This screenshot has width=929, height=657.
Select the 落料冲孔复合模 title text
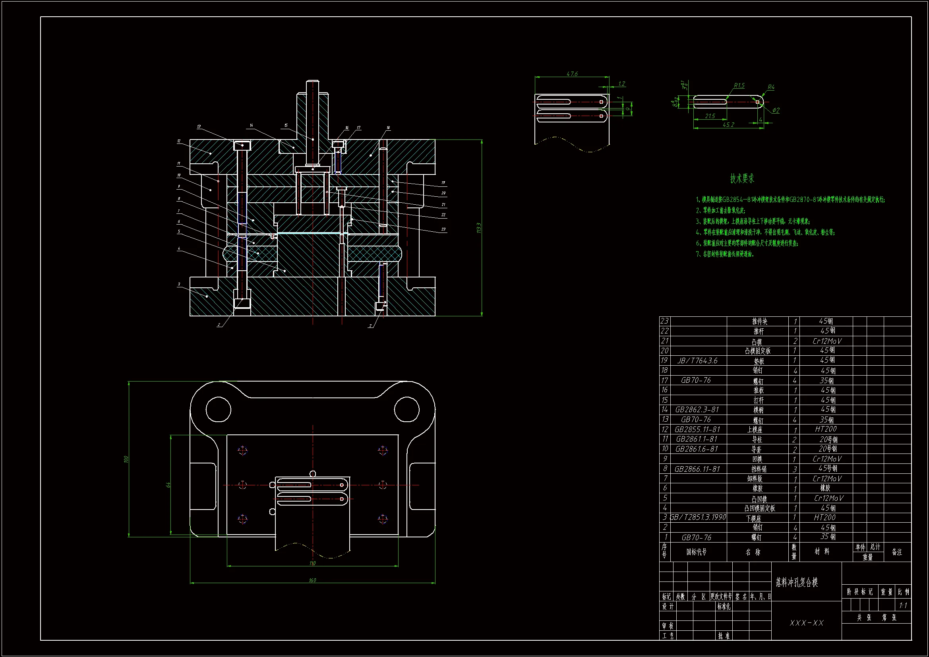(797, 582)
